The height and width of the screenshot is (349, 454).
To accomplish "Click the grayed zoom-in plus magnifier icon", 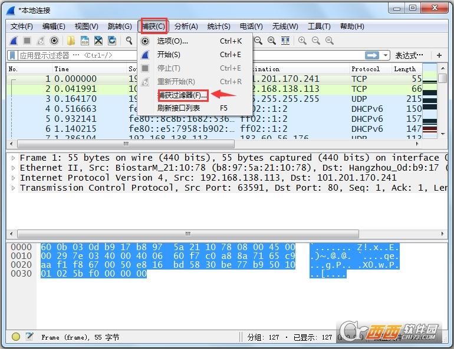I will 302,41.
